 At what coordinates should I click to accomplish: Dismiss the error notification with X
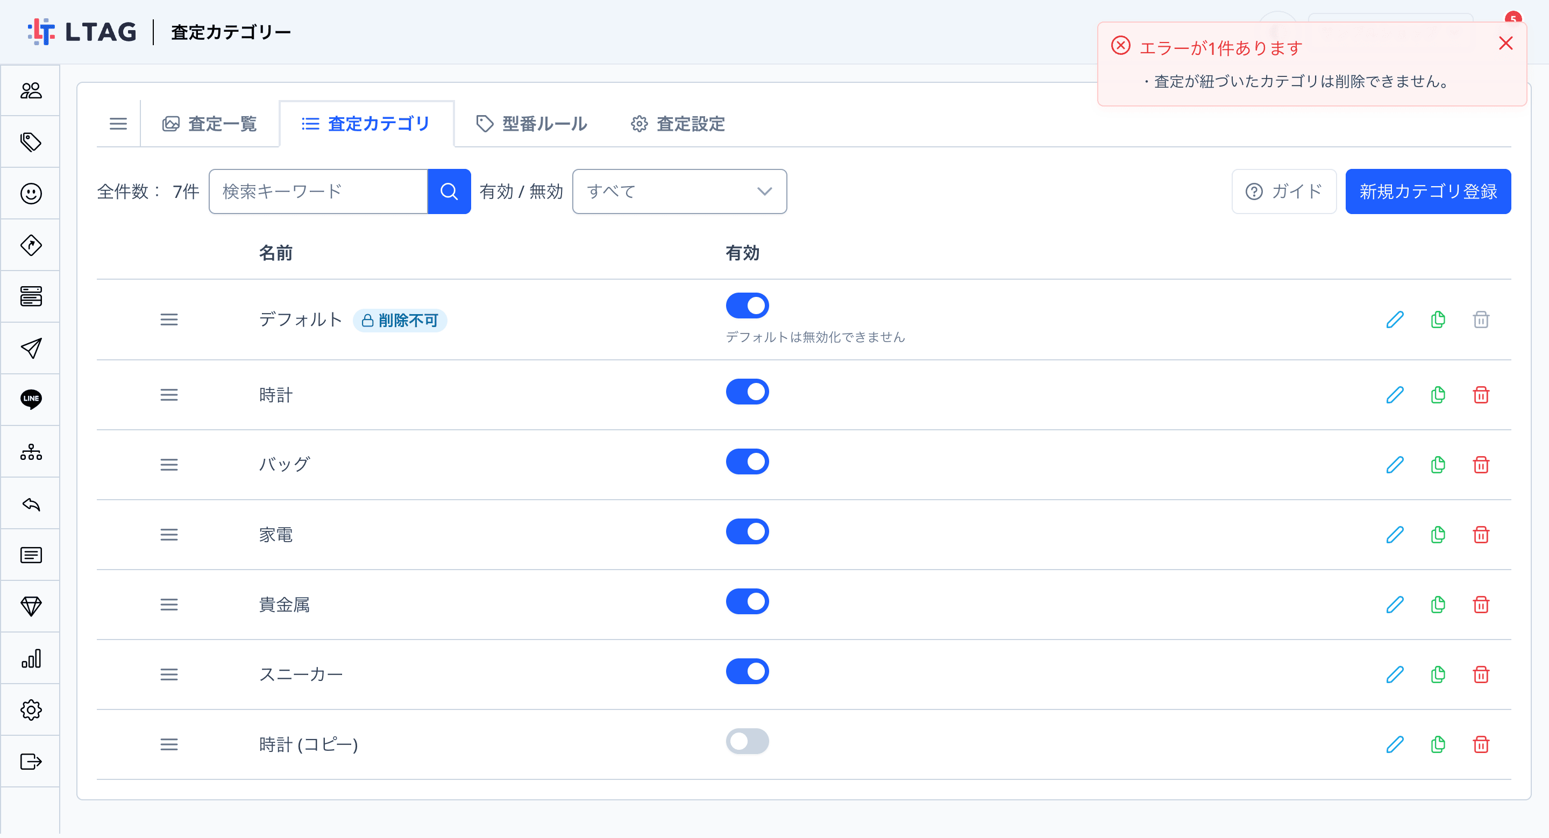[x=1505, y=43]
